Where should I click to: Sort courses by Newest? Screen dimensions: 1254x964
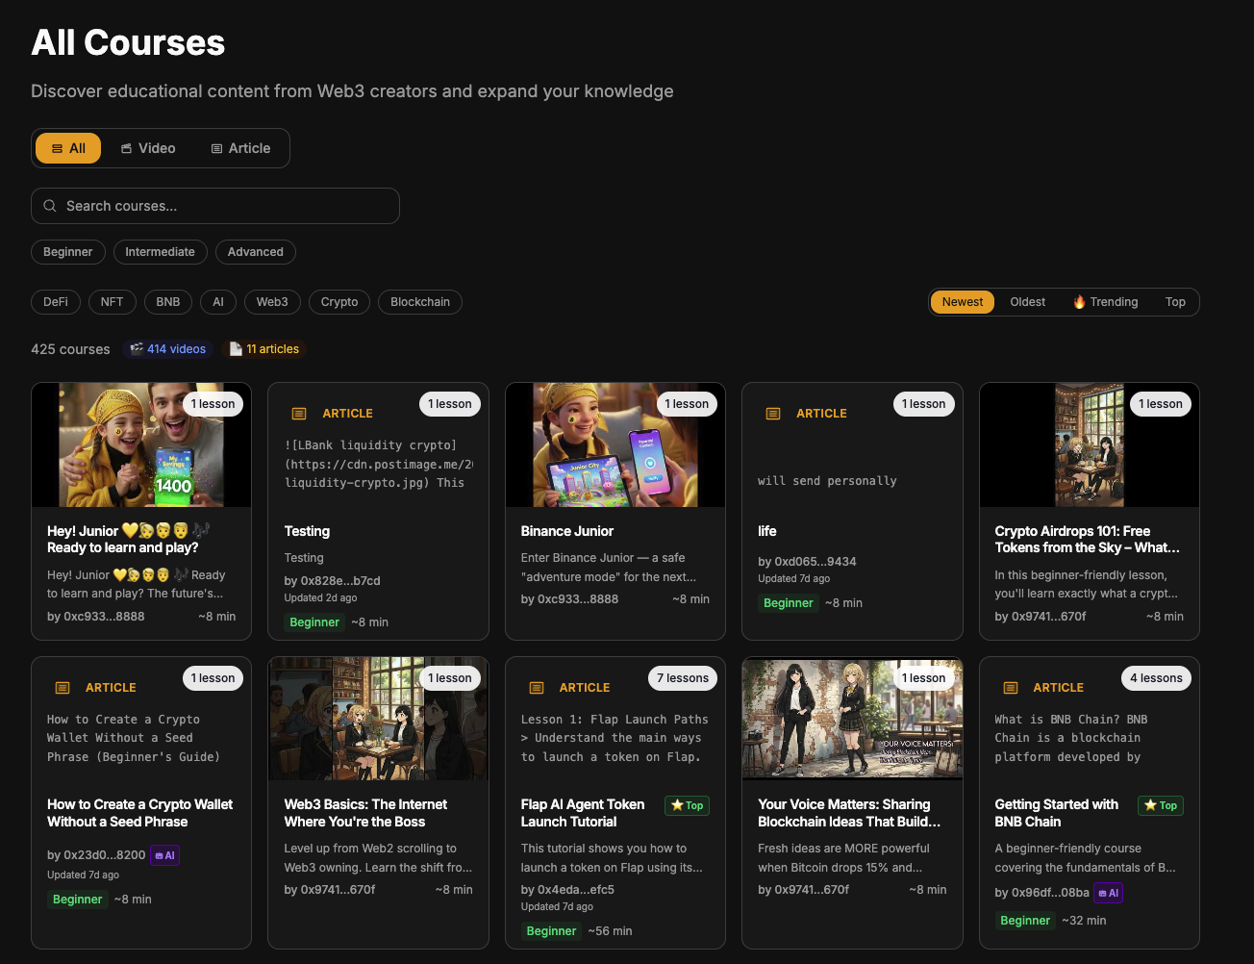click(x=963, y=302)
